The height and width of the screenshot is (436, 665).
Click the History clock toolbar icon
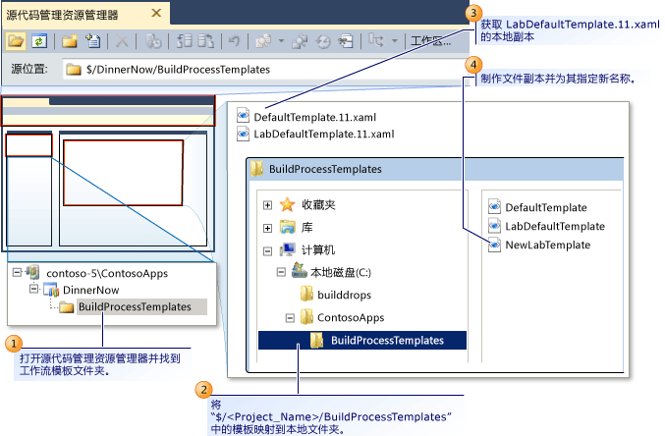[x=323, y=41]
